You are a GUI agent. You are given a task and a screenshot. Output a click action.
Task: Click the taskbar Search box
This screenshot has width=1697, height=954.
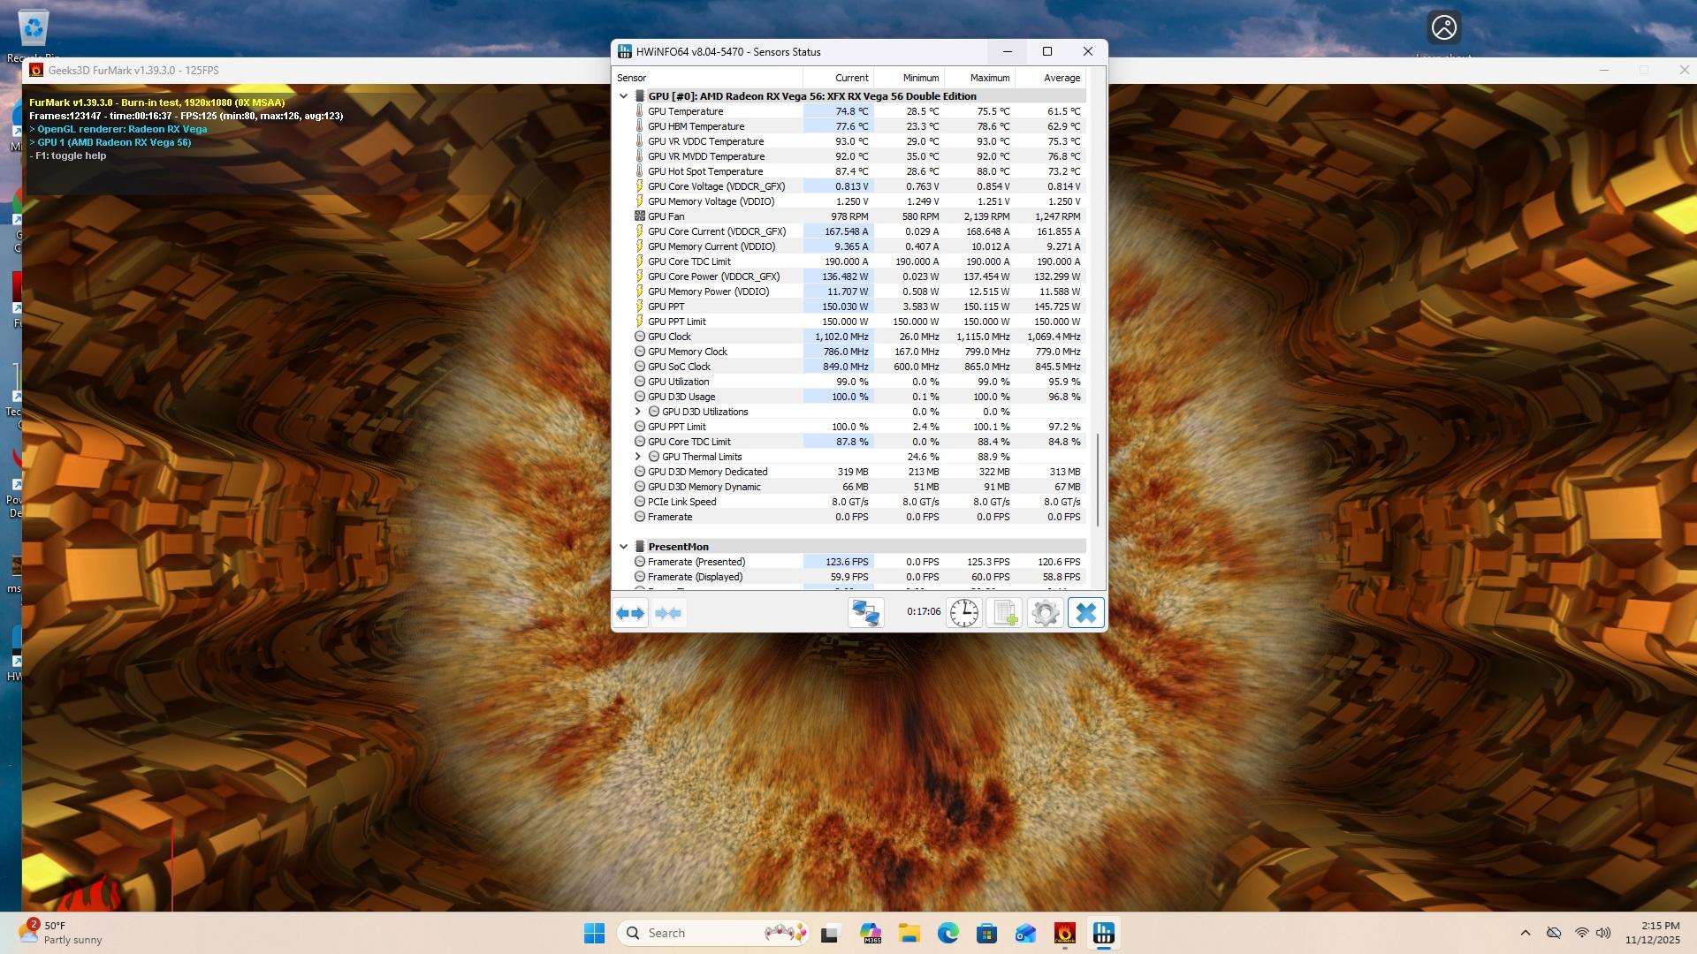tap(714, 933)
